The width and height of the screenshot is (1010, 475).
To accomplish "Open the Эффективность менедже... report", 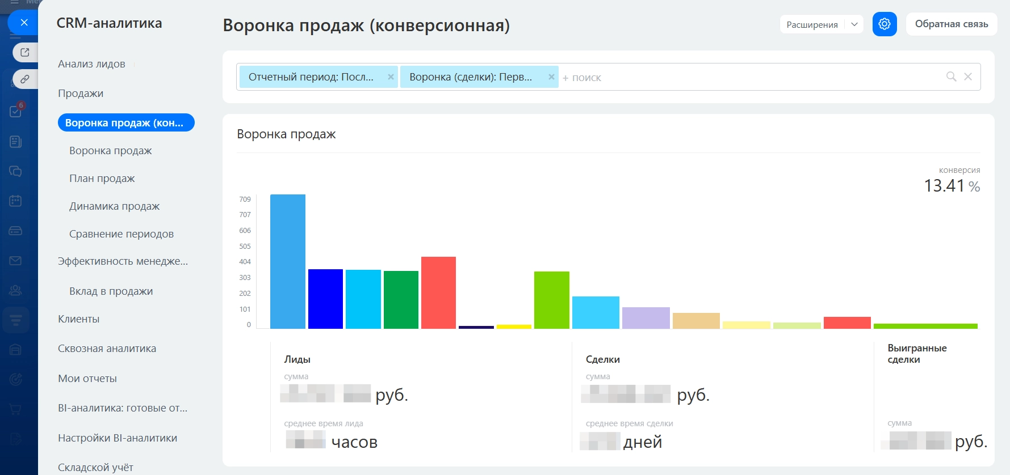I will click(x=123, y=261).
